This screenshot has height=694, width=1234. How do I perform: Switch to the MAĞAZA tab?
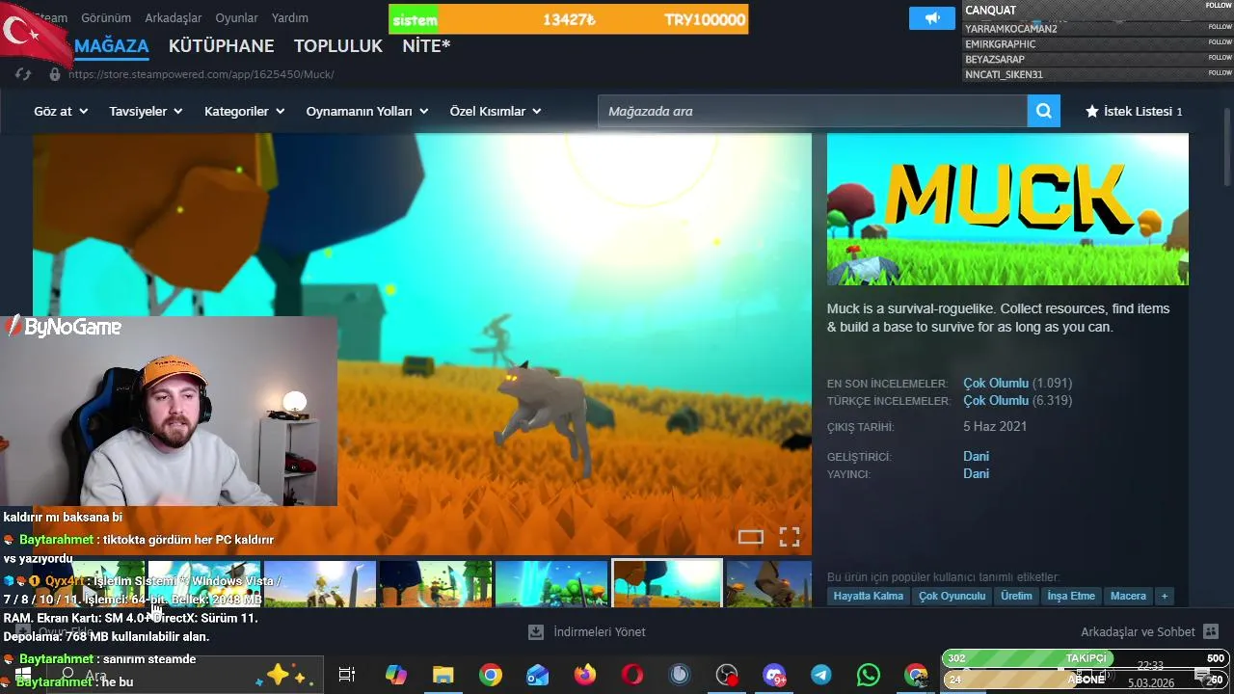coord(112,46)
